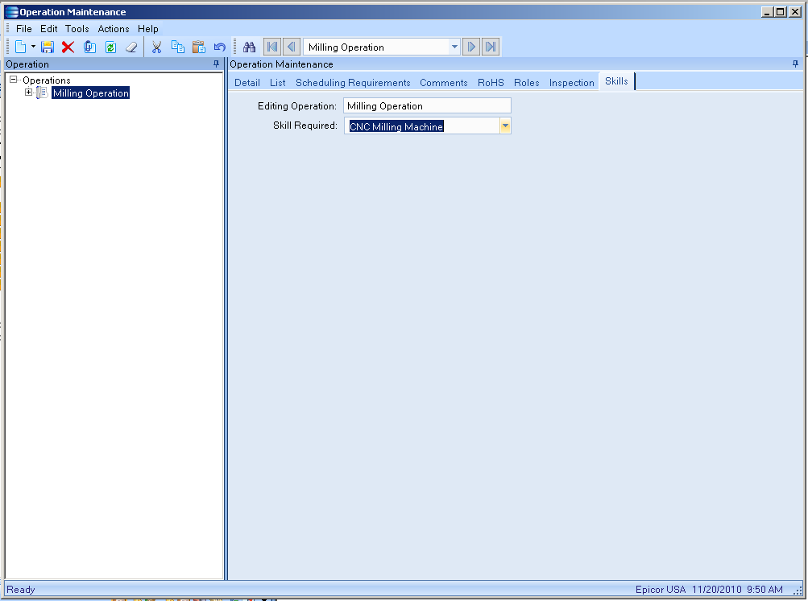Minimize the Operation Maintenance window
Image resolution: width=808 pixels, height=601 pixels.
[767, 12]
